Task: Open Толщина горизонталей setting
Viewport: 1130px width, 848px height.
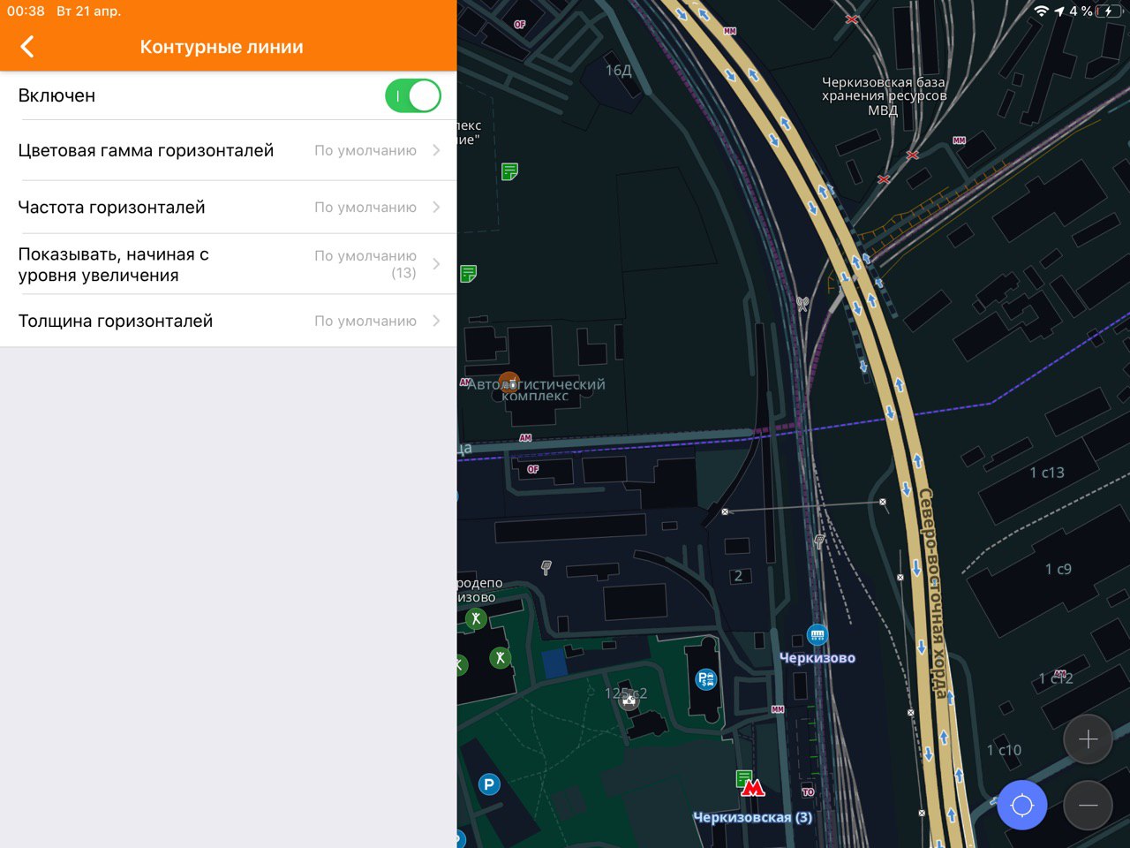Action: [x=228, y=321]
